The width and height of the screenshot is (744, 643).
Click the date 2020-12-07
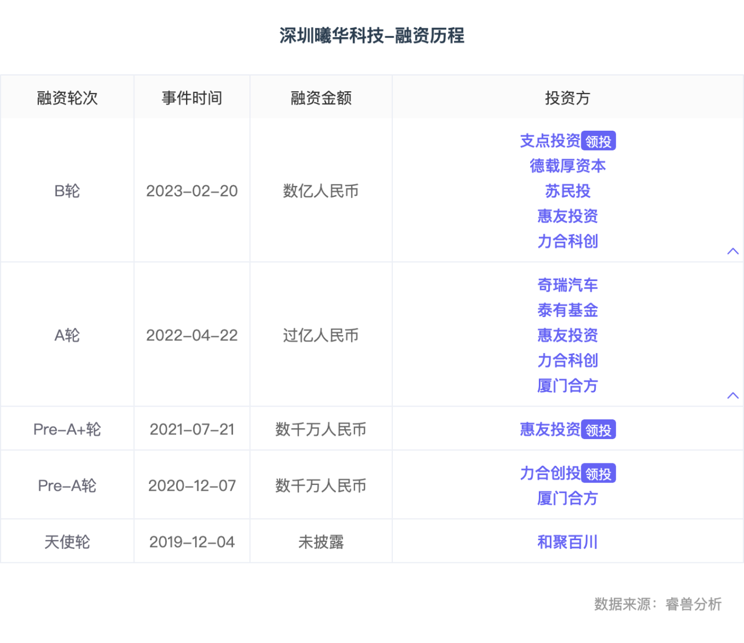[x=192, y=486]
